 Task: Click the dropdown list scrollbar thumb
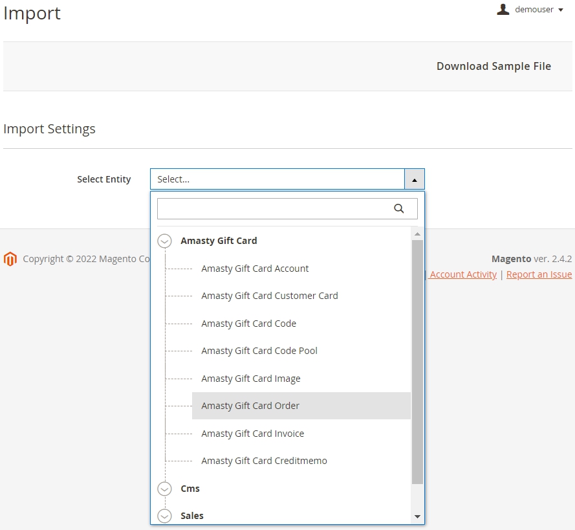[x=417, y=362]
